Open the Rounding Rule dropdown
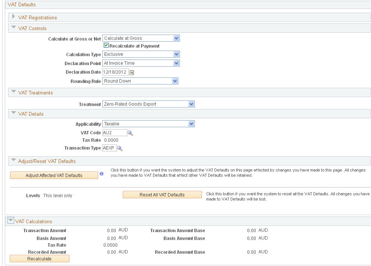Viewport: 371px width, 266px height. point(175,81)
